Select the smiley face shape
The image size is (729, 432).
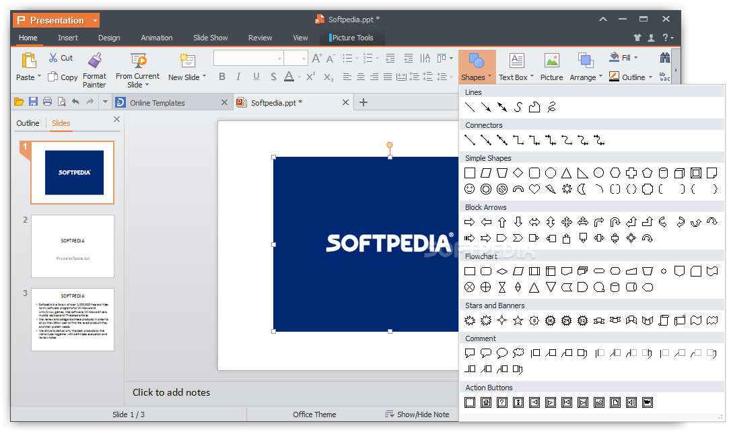[470, 189]
